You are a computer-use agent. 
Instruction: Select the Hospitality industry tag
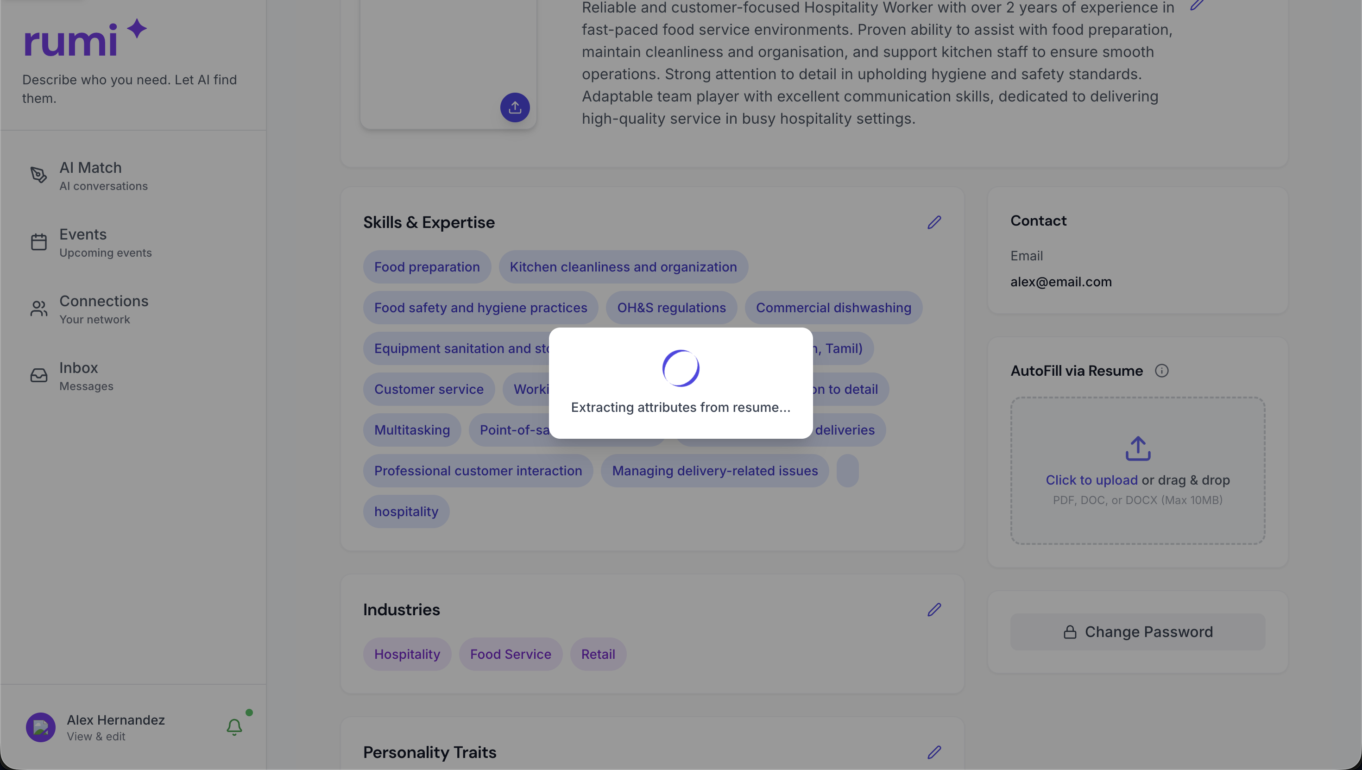(x=407, y=654)
